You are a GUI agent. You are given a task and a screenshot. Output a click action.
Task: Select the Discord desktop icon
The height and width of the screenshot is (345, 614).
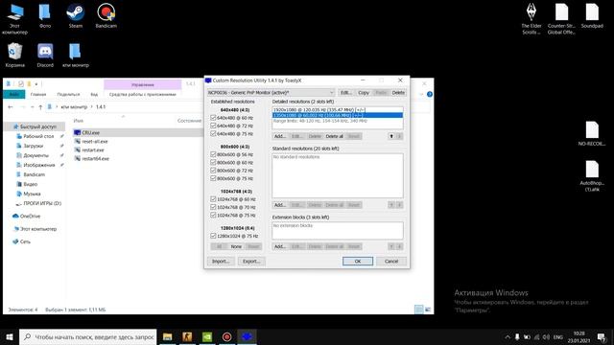click(45, 56)
